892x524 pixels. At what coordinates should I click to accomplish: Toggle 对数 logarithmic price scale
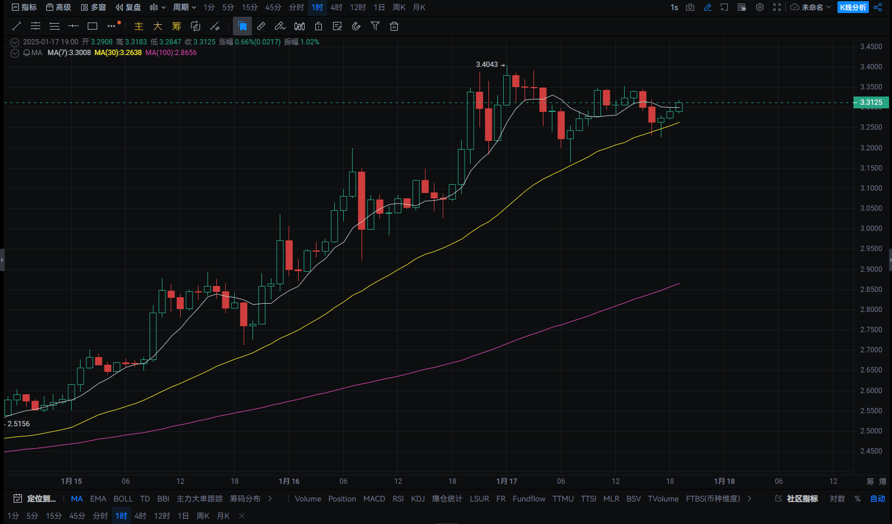(837, 499)
